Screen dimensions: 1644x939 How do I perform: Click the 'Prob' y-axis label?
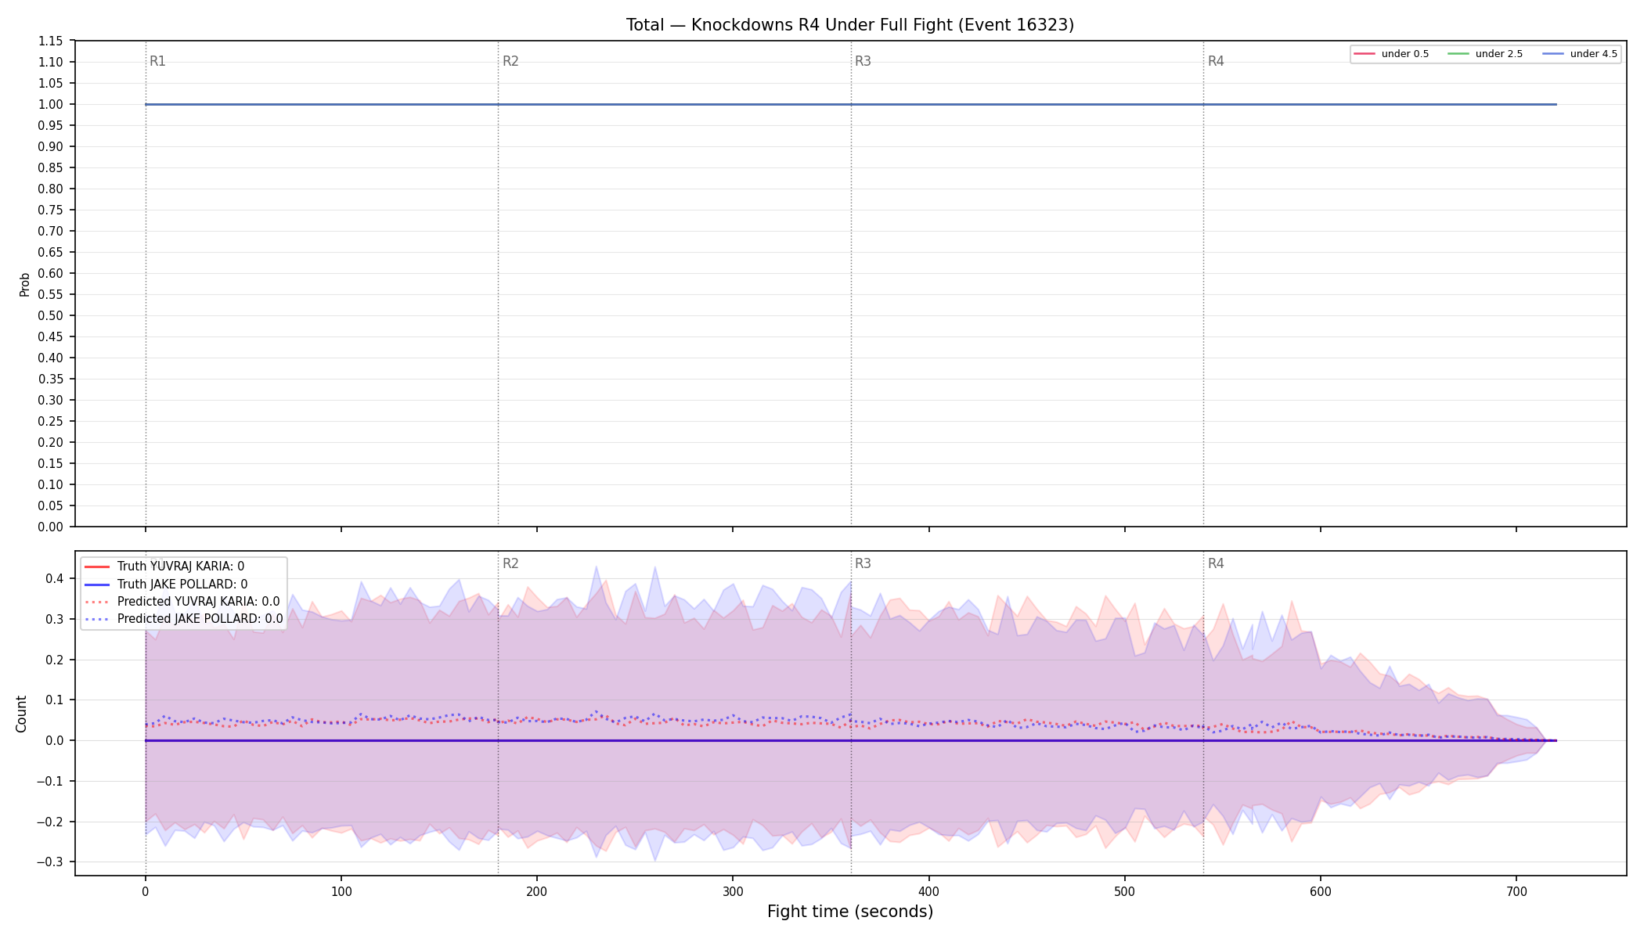pos(24,284)
